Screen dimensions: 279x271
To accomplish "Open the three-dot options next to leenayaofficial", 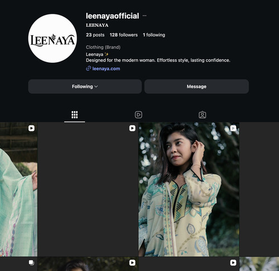I will (x=145, y=16).
